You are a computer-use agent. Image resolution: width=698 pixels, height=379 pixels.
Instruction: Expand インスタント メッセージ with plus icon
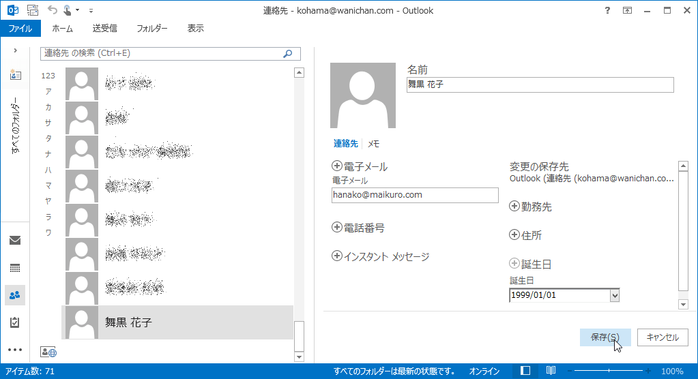pos(337,256)
